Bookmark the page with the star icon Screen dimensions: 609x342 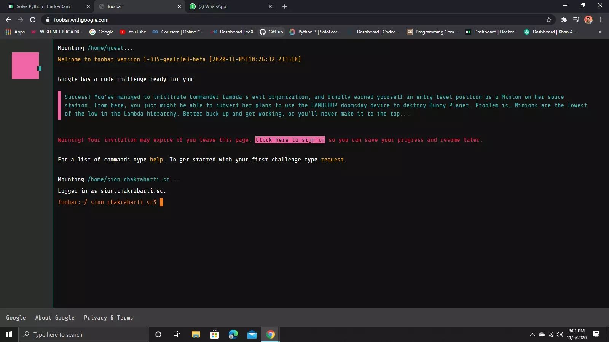[549, 19]
